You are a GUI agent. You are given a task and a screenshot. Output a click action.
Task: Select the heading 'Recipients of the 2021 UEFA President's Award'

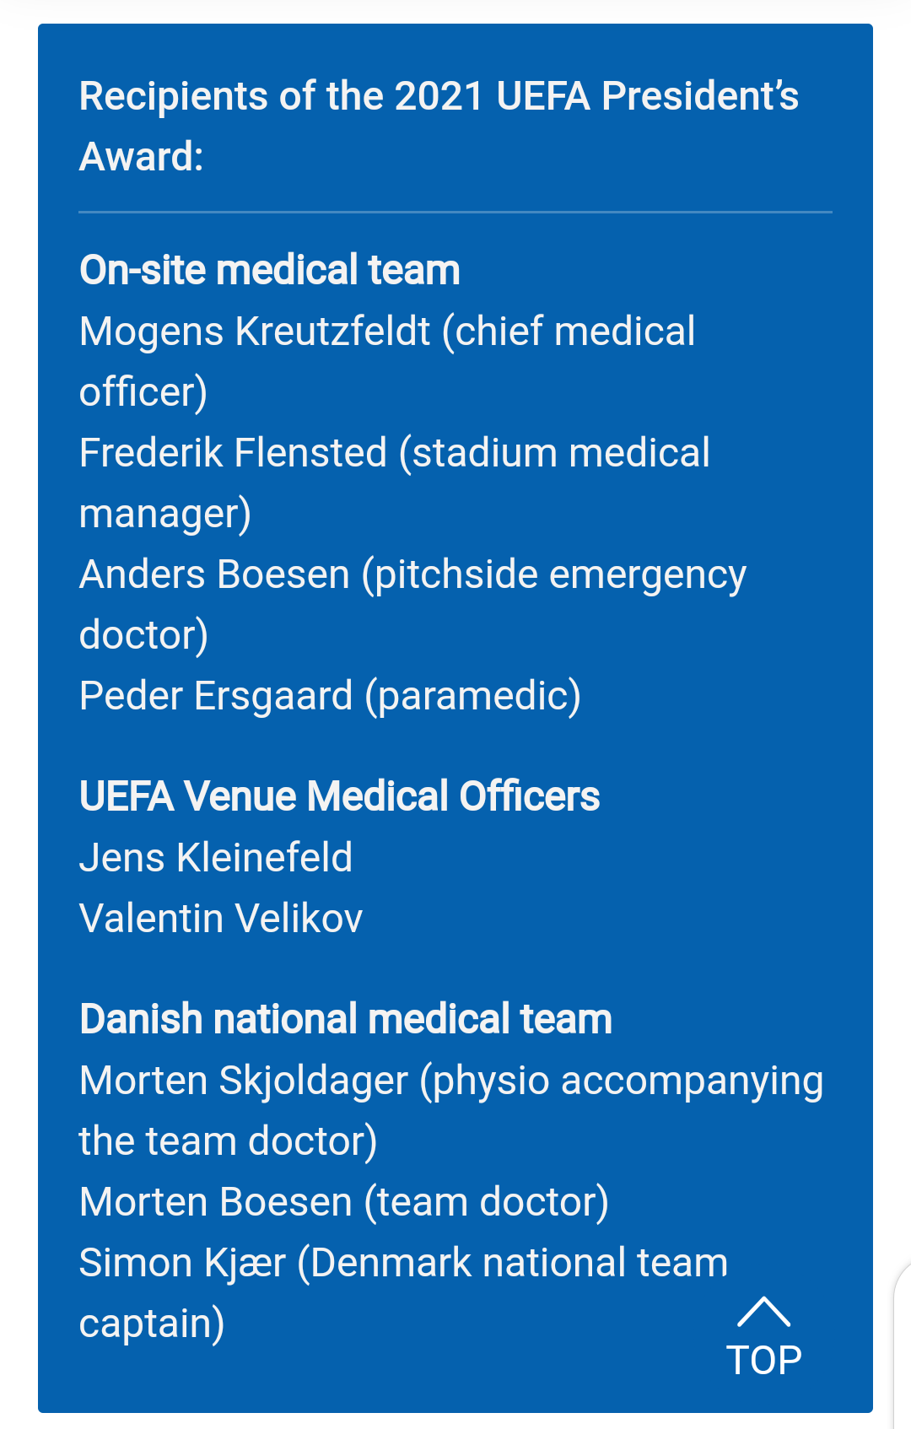point(439,126)
